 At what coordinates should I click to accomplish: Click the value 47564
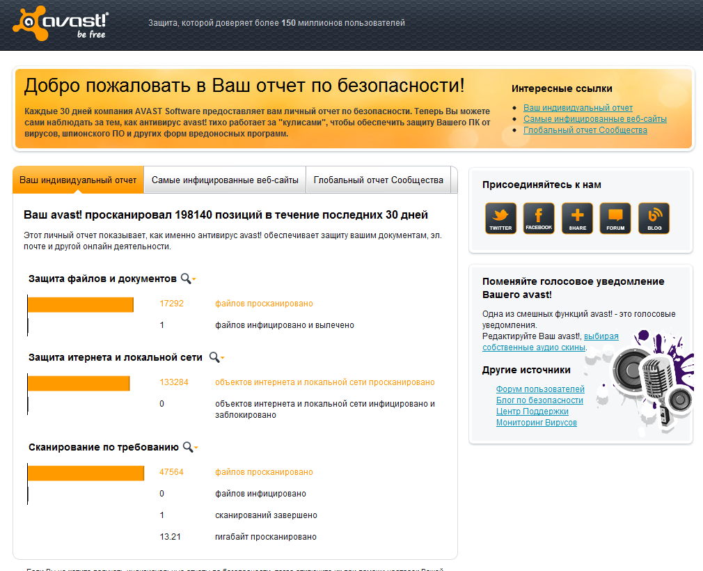(x=171, y=472)
